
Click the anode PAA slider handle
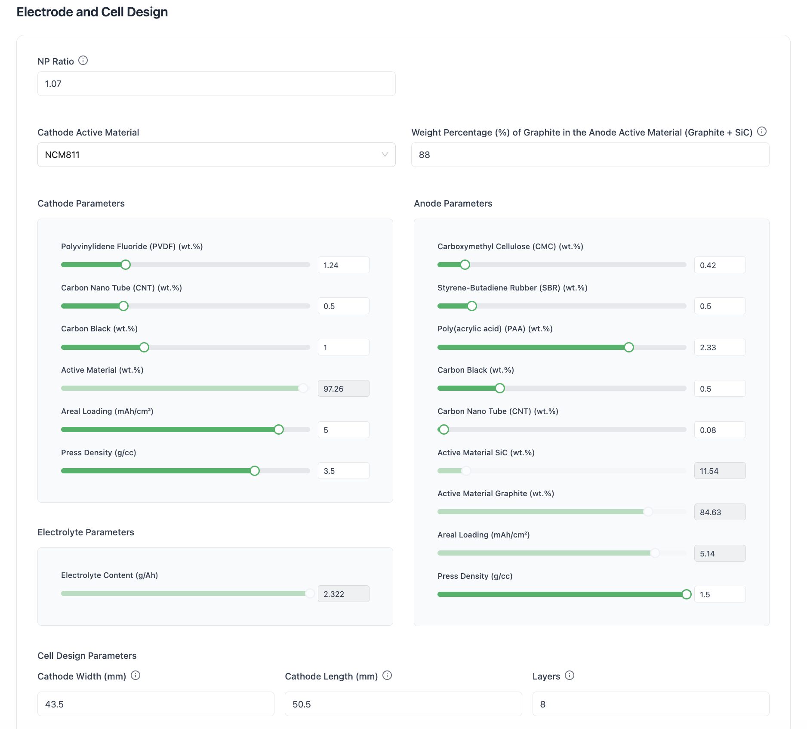(x=629, y=347)
